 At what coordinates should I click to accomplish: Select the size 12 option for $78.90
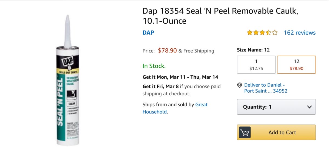click(296, 65)
